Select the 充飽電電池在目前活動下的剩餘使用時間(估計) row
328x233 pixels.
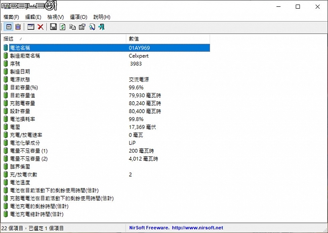tap(107, 198)
